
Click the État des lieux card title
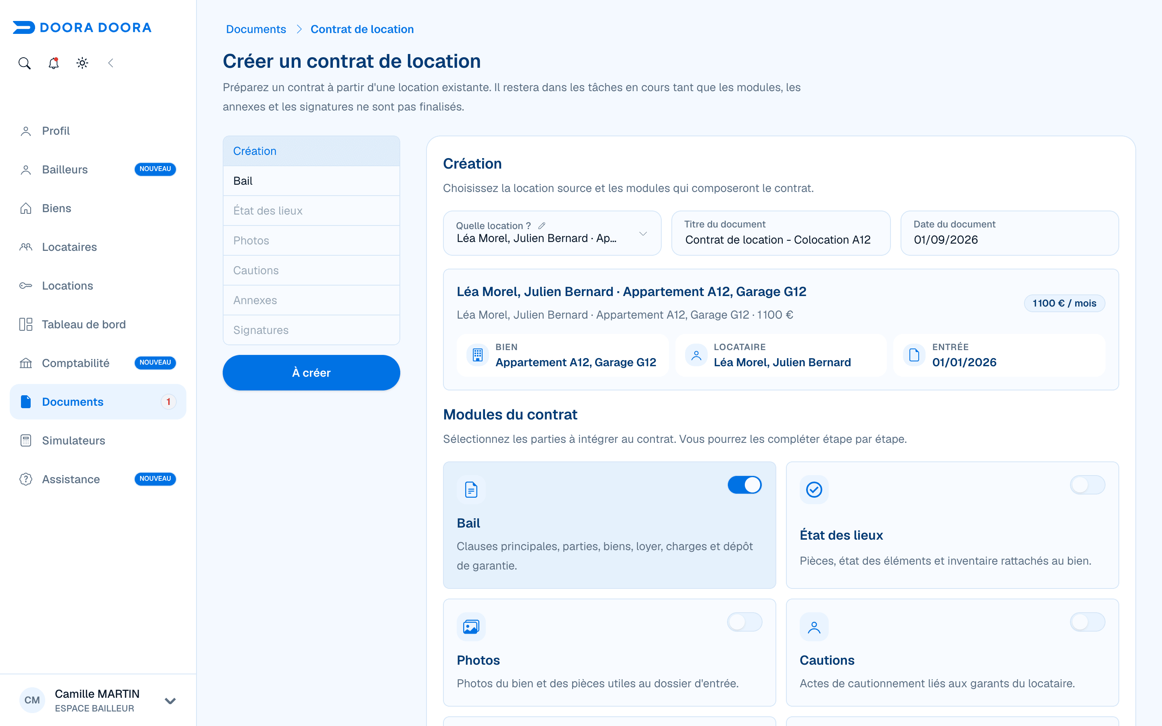841,535
